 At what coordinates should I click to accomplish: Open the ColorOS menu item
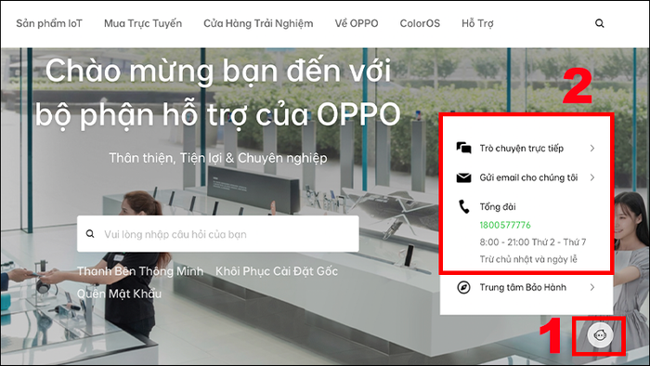[x=420, y=23]
